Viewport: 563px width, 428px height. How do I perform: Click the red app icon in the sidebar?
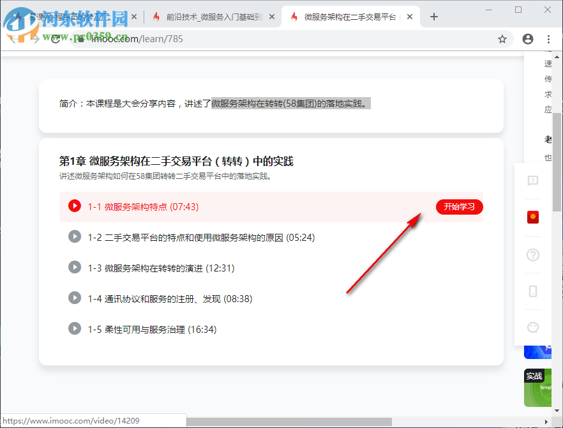533,217
